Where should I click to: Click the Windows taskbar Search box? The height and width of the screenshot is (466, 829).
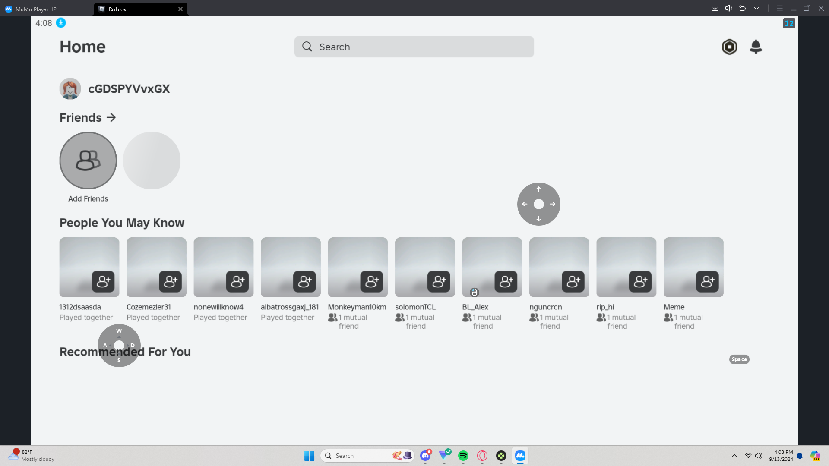[x=367, y=456]
